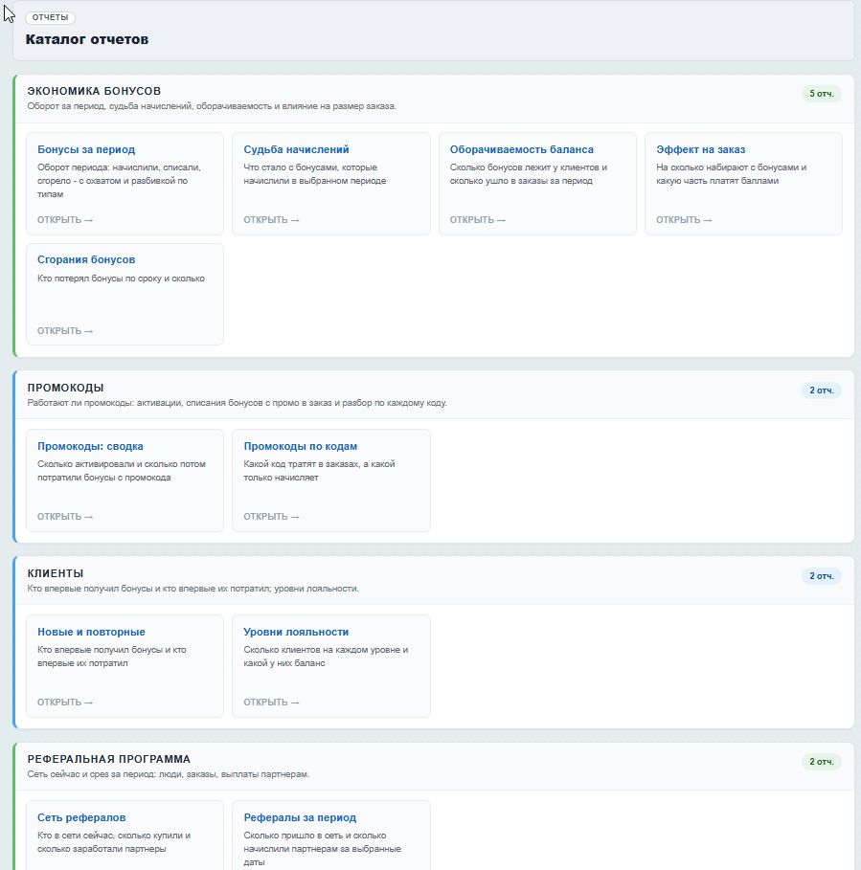Viewport: 861px width, 870px height.
Task: Click the description "Оборот за период, судьба начислений…"
Action: coord(212,106)
